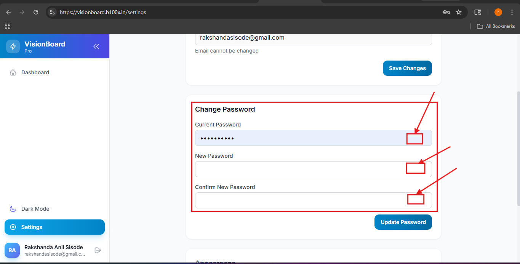This screenshot has height=264, width=520.
Task: Click the logout icon beside user email
Action: coord(98,250)
